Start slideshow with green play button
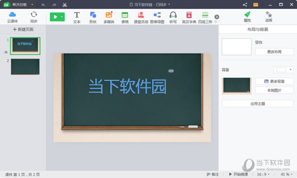This screenshot has height=178, width=297. coord(55,17)
